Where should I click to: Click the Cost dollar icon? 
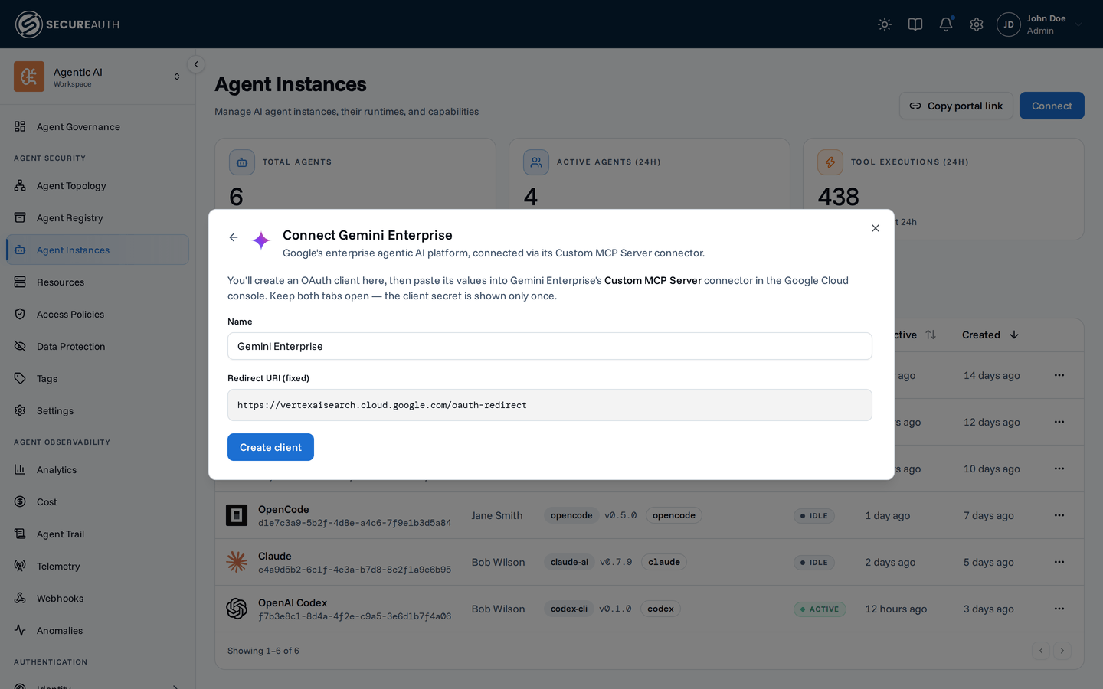click(x=20, y=501)
